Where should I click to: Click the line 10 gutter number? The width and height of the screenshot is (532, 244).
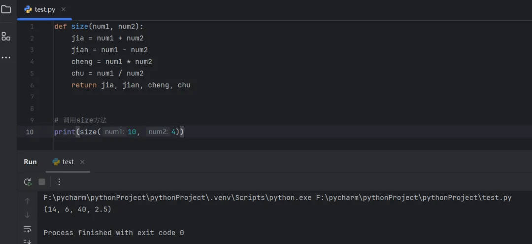(x=30, y=132)
